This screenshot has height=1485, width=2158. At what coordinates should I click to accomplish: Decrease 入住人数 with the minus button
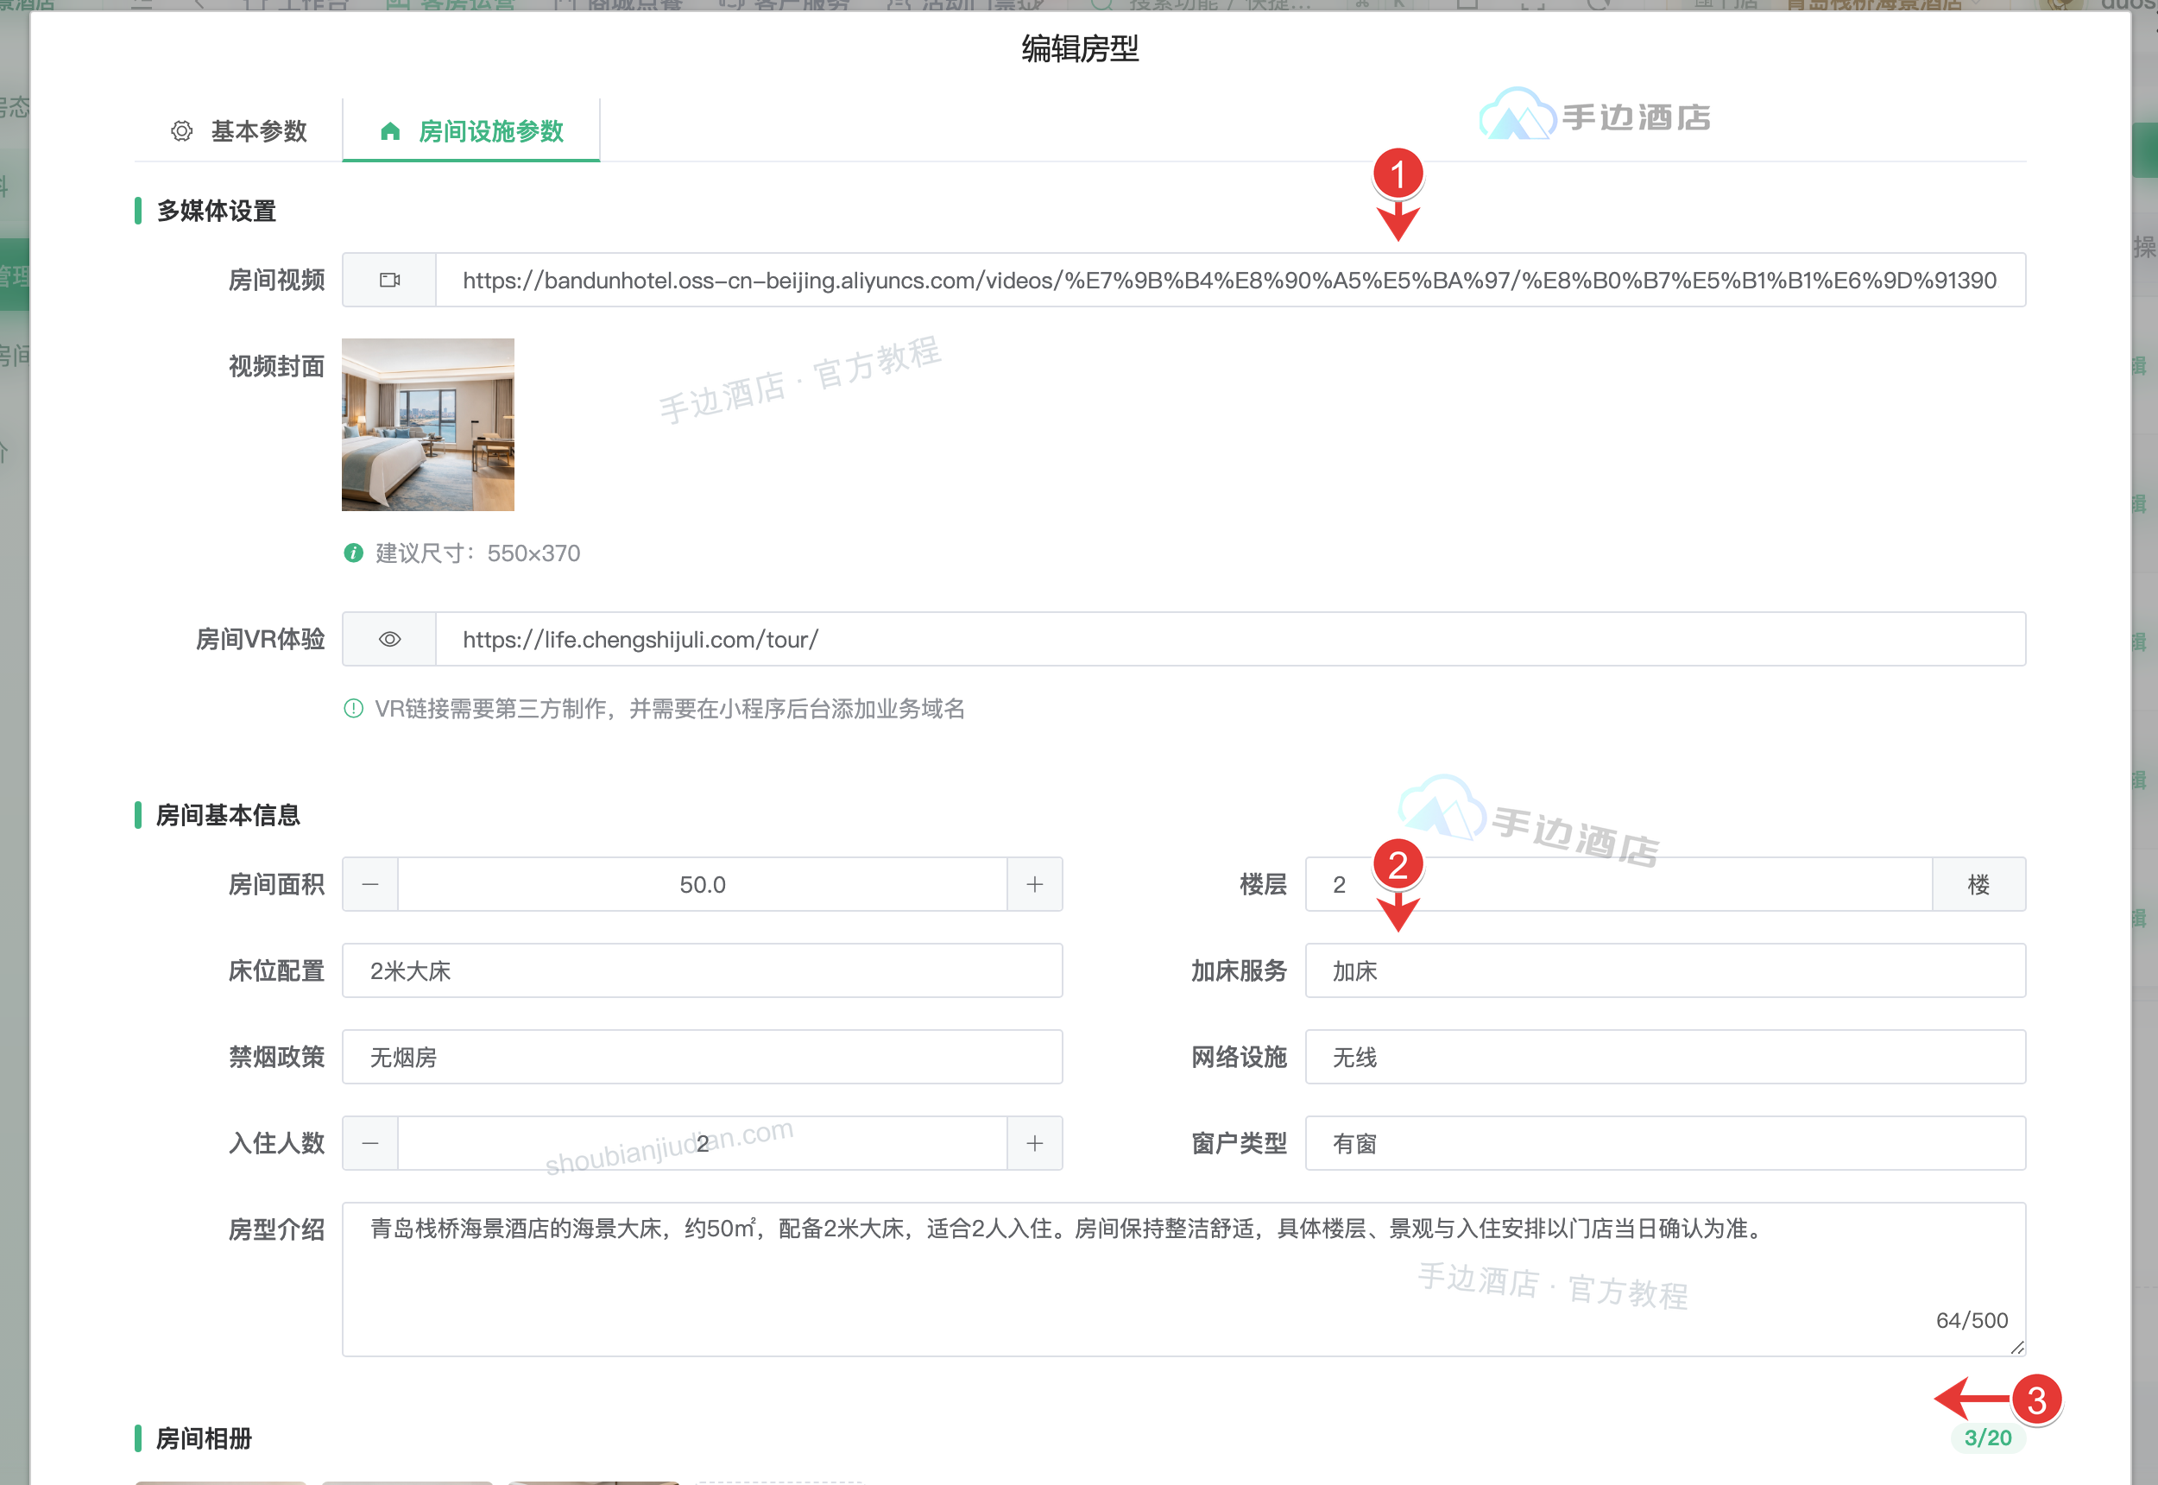370,1142
